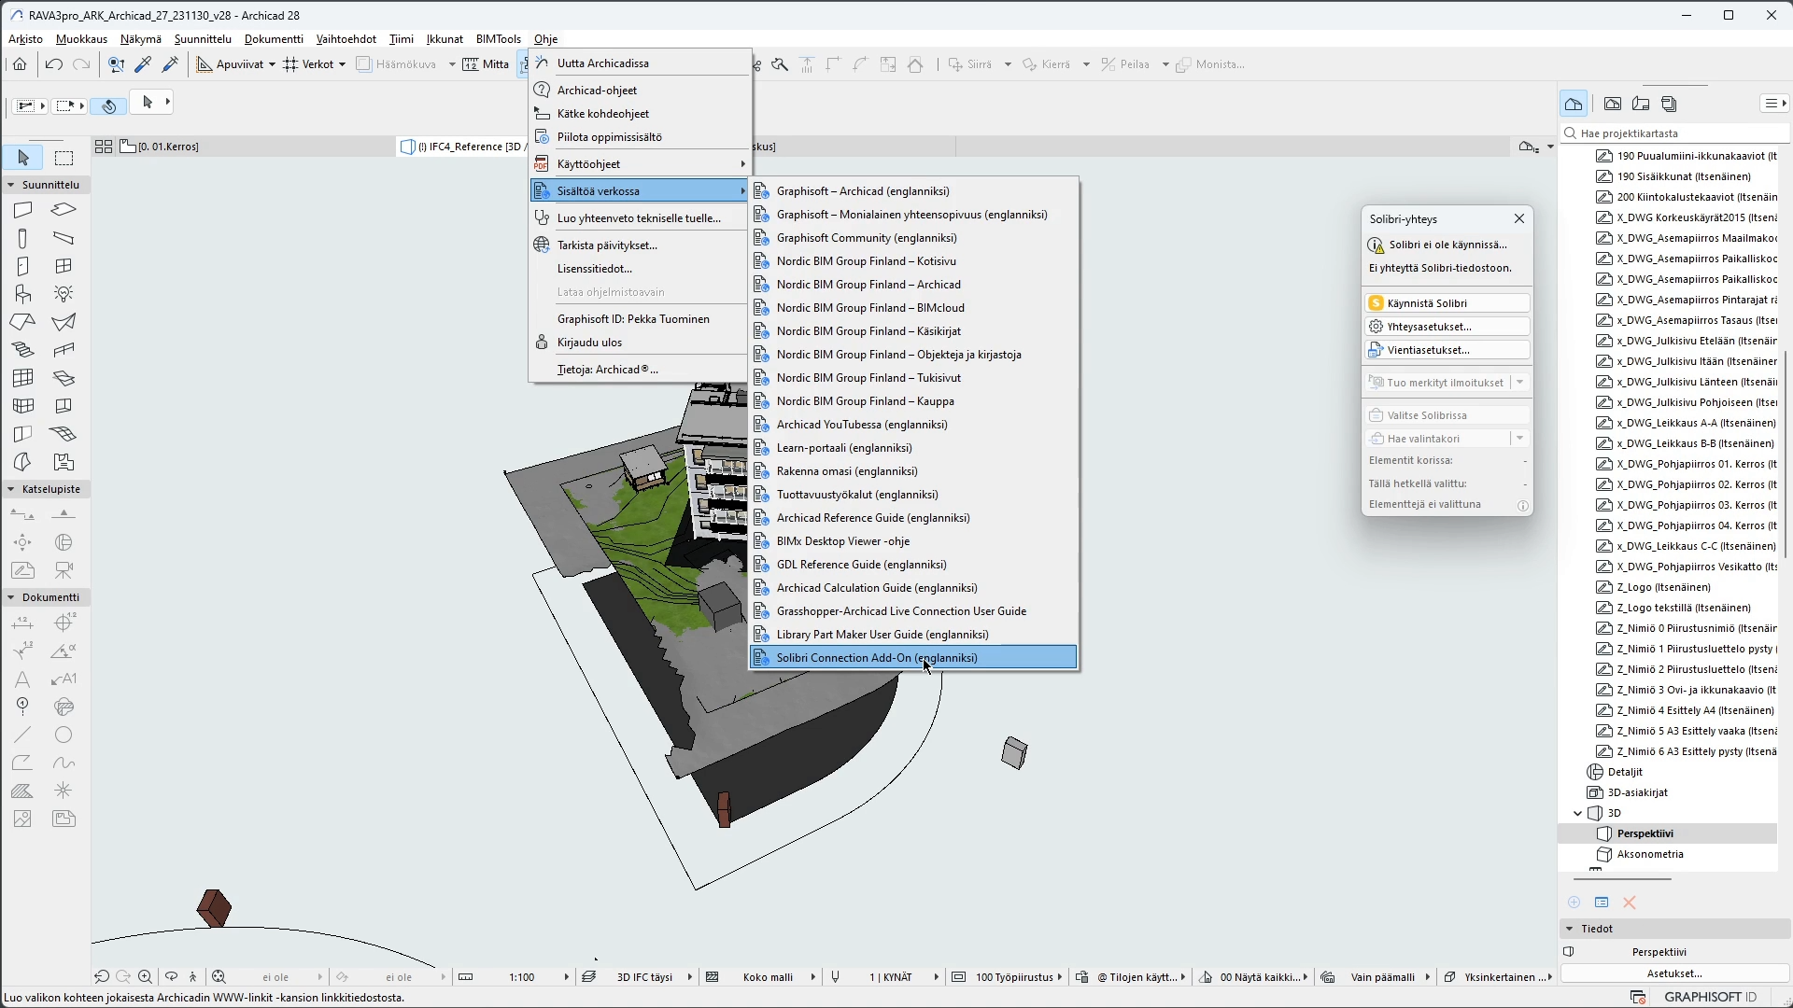Screen dimensions: 1793x1008
Task: Select the Column tool
Action: point(22,238)
